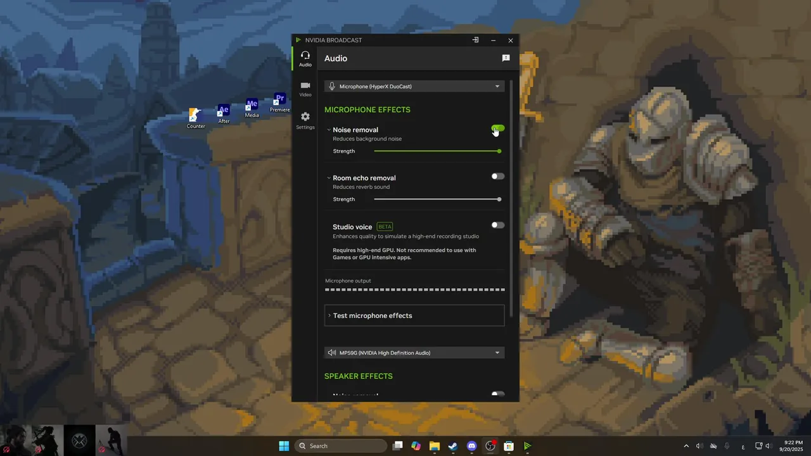Click 'Reduces reverb sound' description text

click(x=361, y=187)
